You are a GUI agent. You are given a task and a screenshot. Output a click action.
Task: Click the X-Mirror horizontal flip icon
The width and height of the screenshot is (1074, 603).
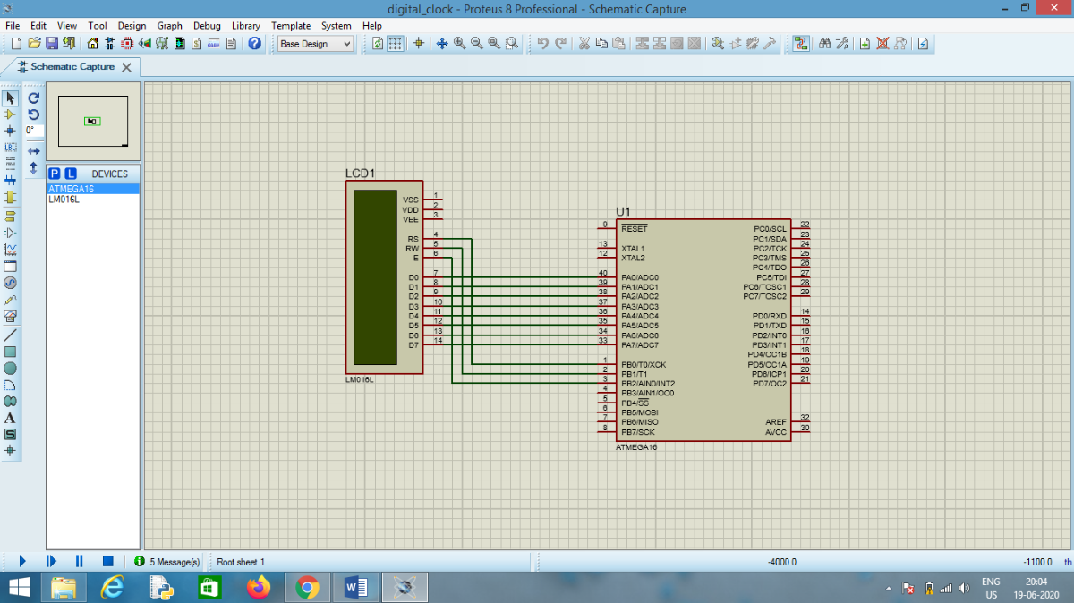click(x=34, y=150)
